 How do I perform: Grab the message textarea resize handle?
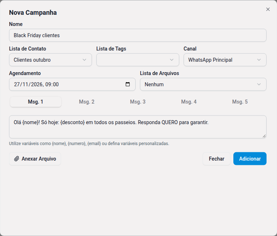[x=264, y=136]
